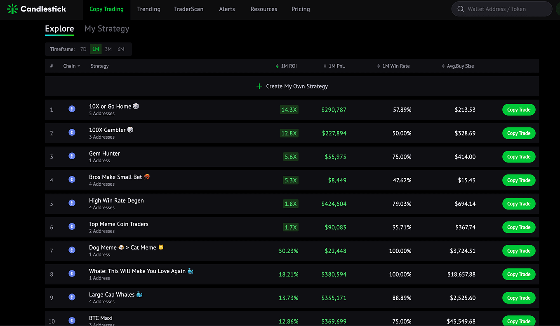The width and height of the screenshot is (560, 326).
Task: Open the Resources menu
Action: [264, 9]
